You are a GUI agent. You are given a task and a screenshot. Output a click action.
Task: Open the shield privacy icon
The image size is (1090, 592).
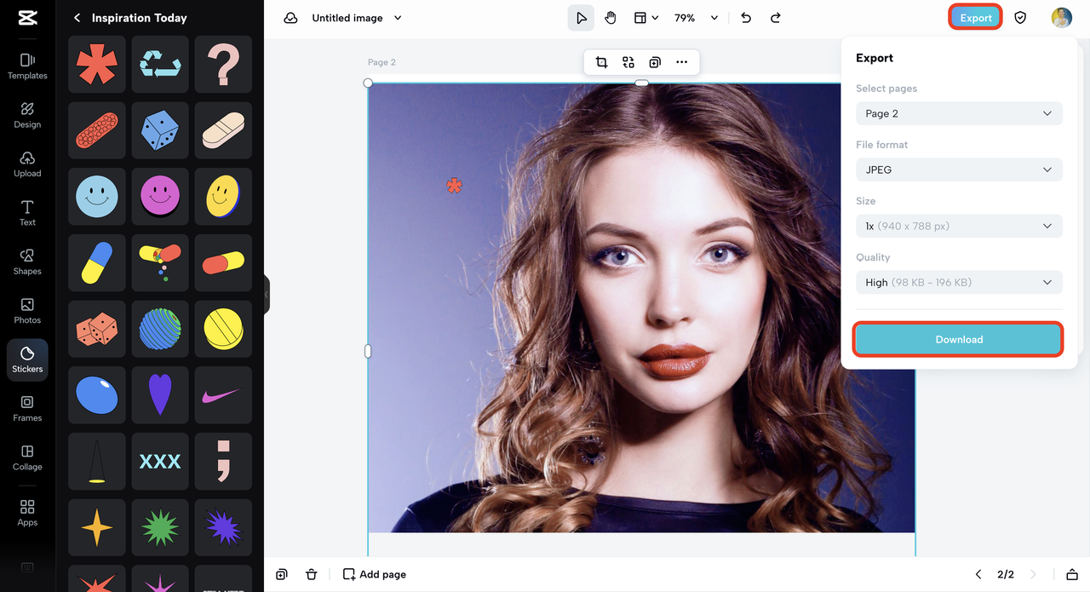pos(1020,18)
